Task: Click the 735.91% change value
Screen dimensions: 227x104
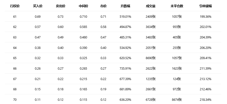Action: 125,68
